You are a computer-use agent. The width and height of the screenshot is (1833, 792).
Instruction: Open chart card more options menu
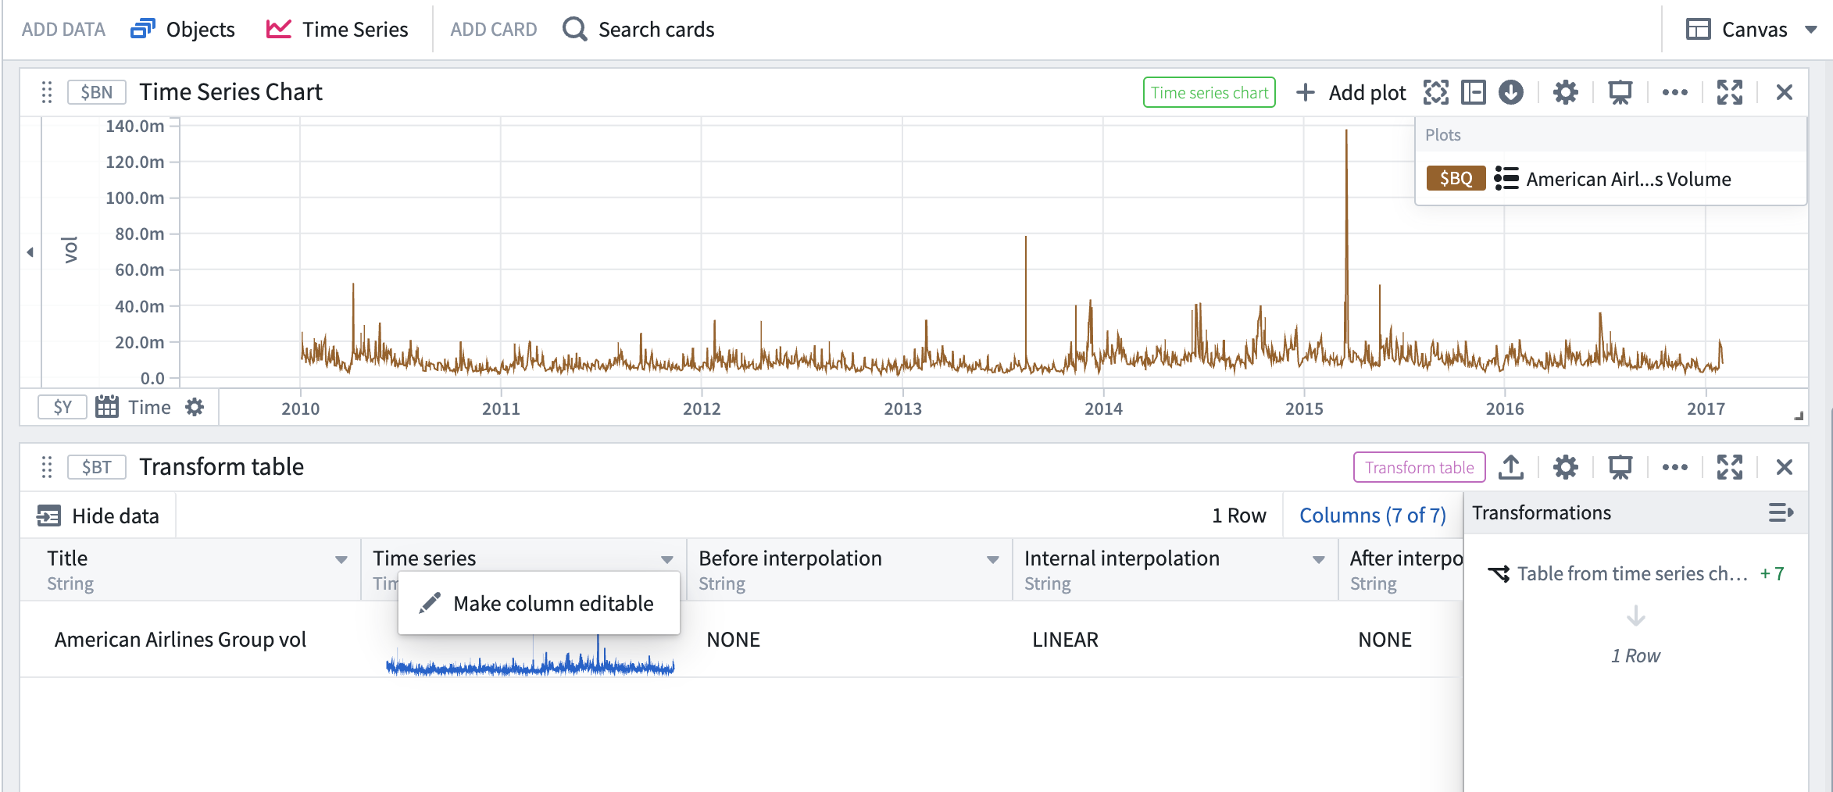1674,92
